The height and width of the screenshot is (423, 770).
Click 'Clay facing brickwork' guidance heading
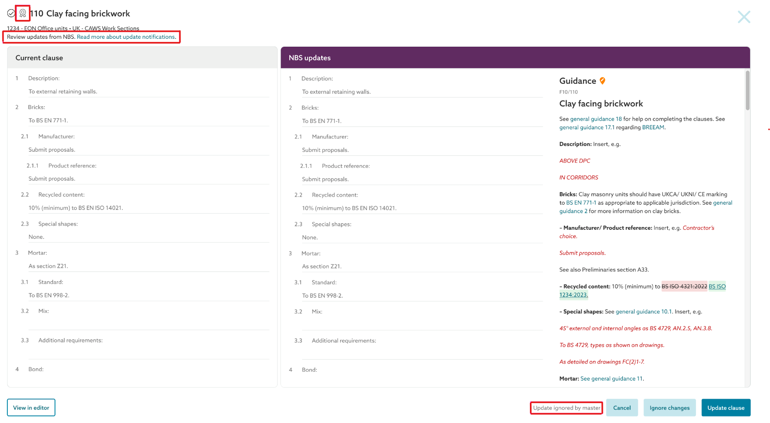601,104
